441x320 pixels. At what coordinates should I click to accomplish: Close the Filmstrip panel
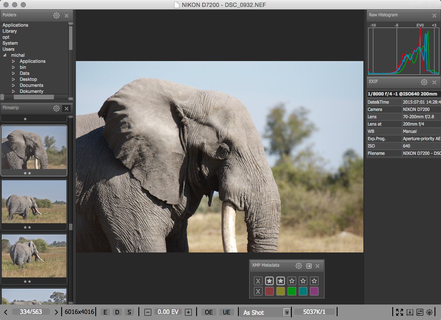(x=67, y=108)
